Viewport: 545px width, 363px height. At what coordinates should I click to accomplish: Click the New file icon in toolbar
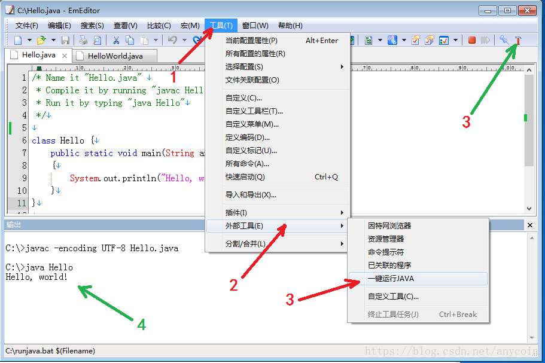click(18, 40)
